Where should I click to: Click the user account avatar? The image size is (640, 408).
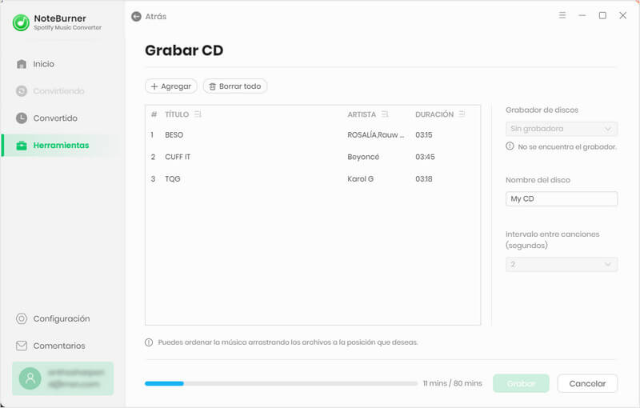tap(30, 378)
